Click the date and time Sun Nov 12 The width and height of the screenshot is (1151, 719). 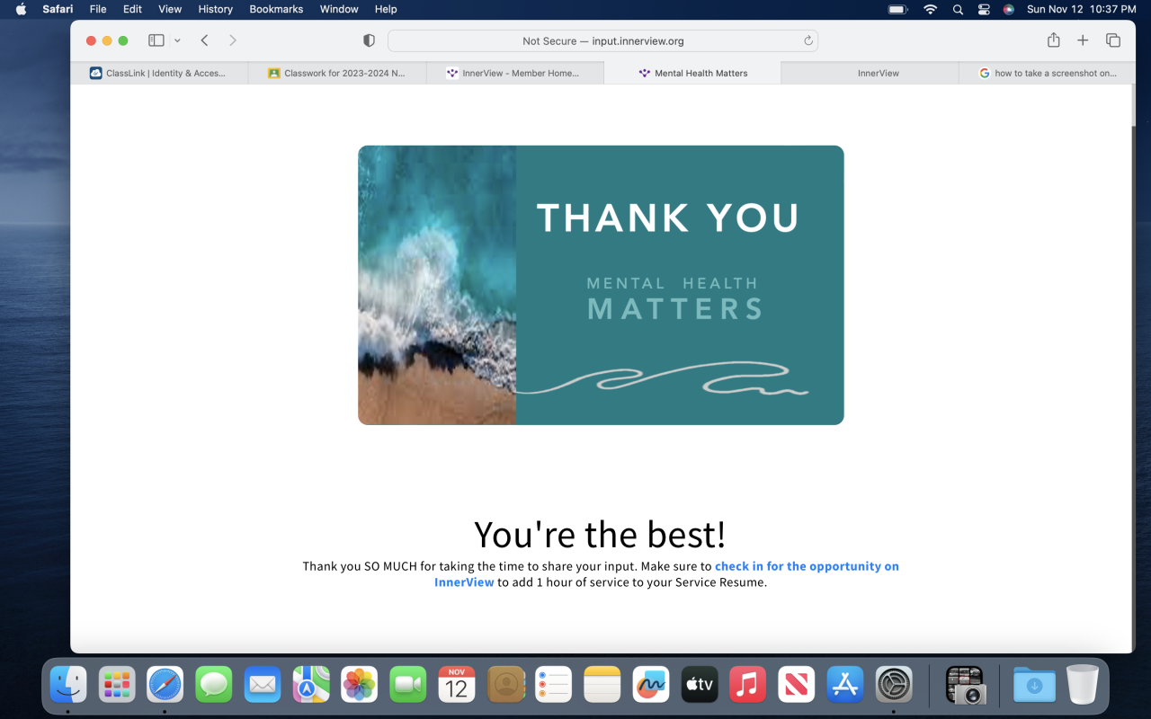click(x=1082, y=9)
